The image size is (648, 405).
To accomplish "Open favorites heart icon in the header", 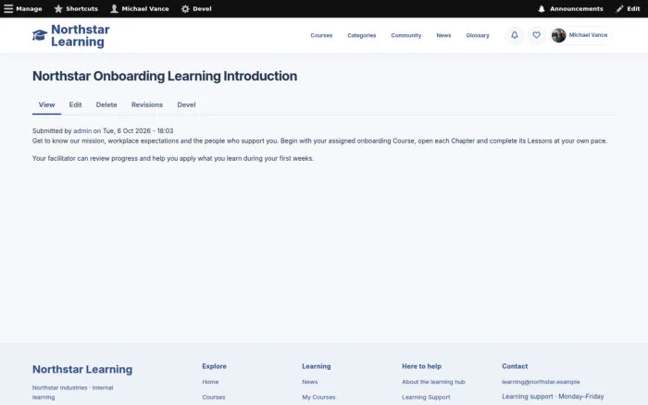I will coord(536,35).
